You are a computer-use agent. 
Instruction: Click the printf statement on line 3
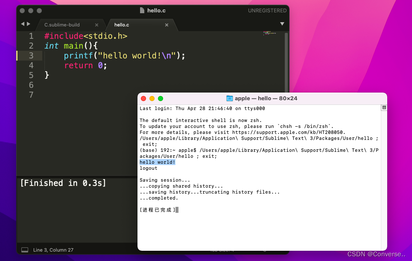pos(124,55)
